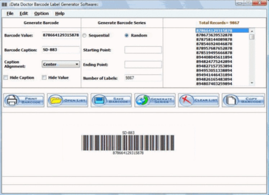Open the Option menu
The image size is (269, 195).
pyautogui.click(x=41, y=14)
